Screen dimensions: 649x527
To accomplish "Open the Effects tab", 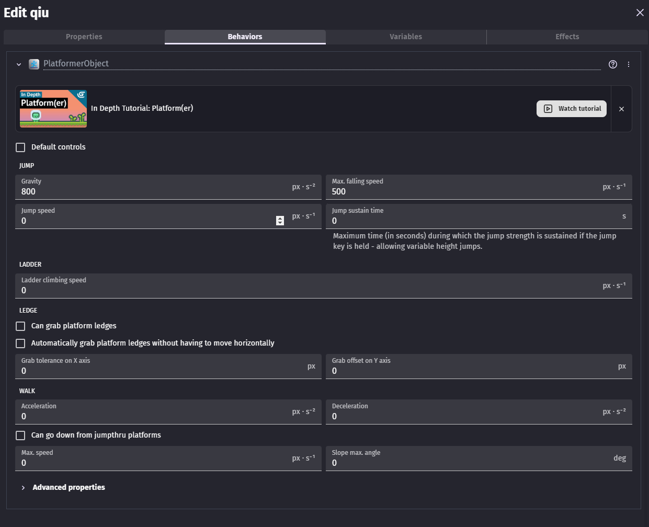I will (x=567, y=37).
